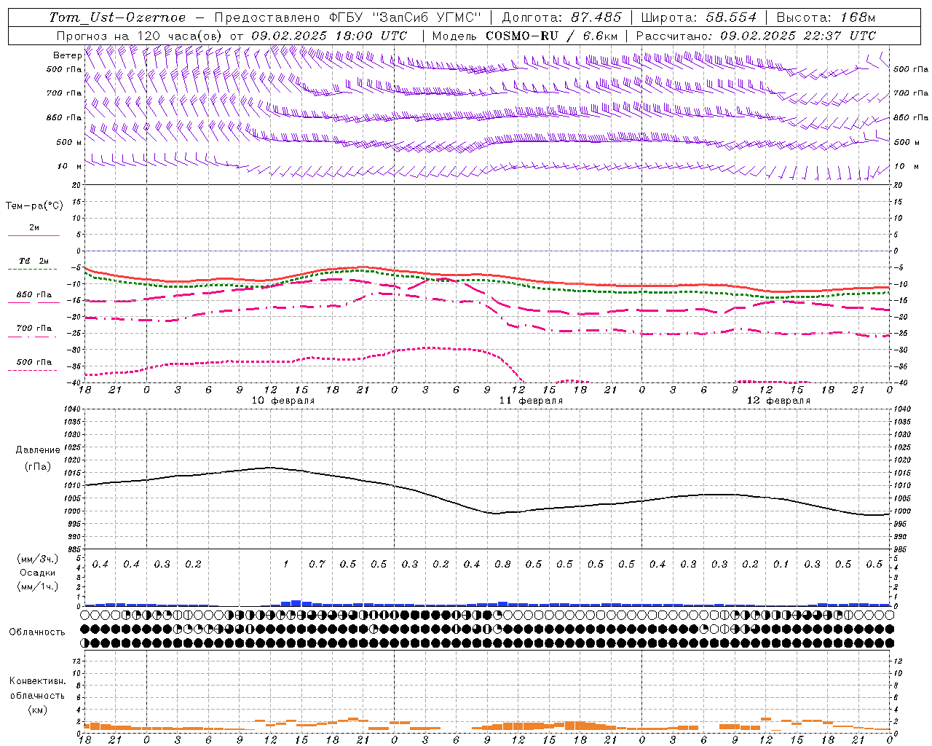Click the 3-hour precipitation value '1'
932x746 pixels.
pos(286,565)
